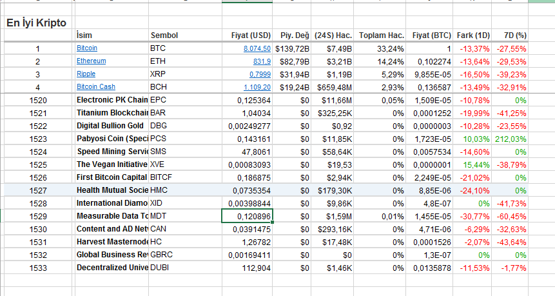
Task: Select the active 0,120896 price cell
Action: coord(247,216)
